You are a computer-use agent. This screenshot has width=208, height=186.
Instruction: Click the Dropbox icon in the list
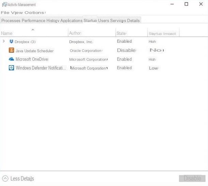11,42
